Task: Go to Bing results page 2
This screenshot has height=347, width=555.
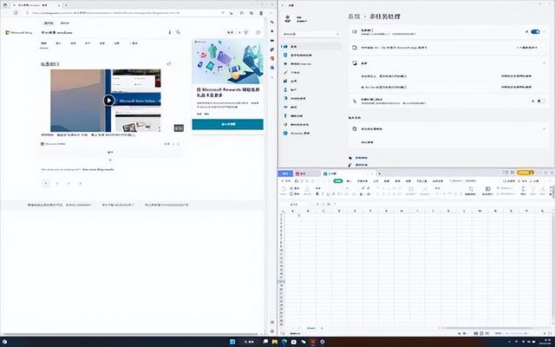Action: (57, 183)
